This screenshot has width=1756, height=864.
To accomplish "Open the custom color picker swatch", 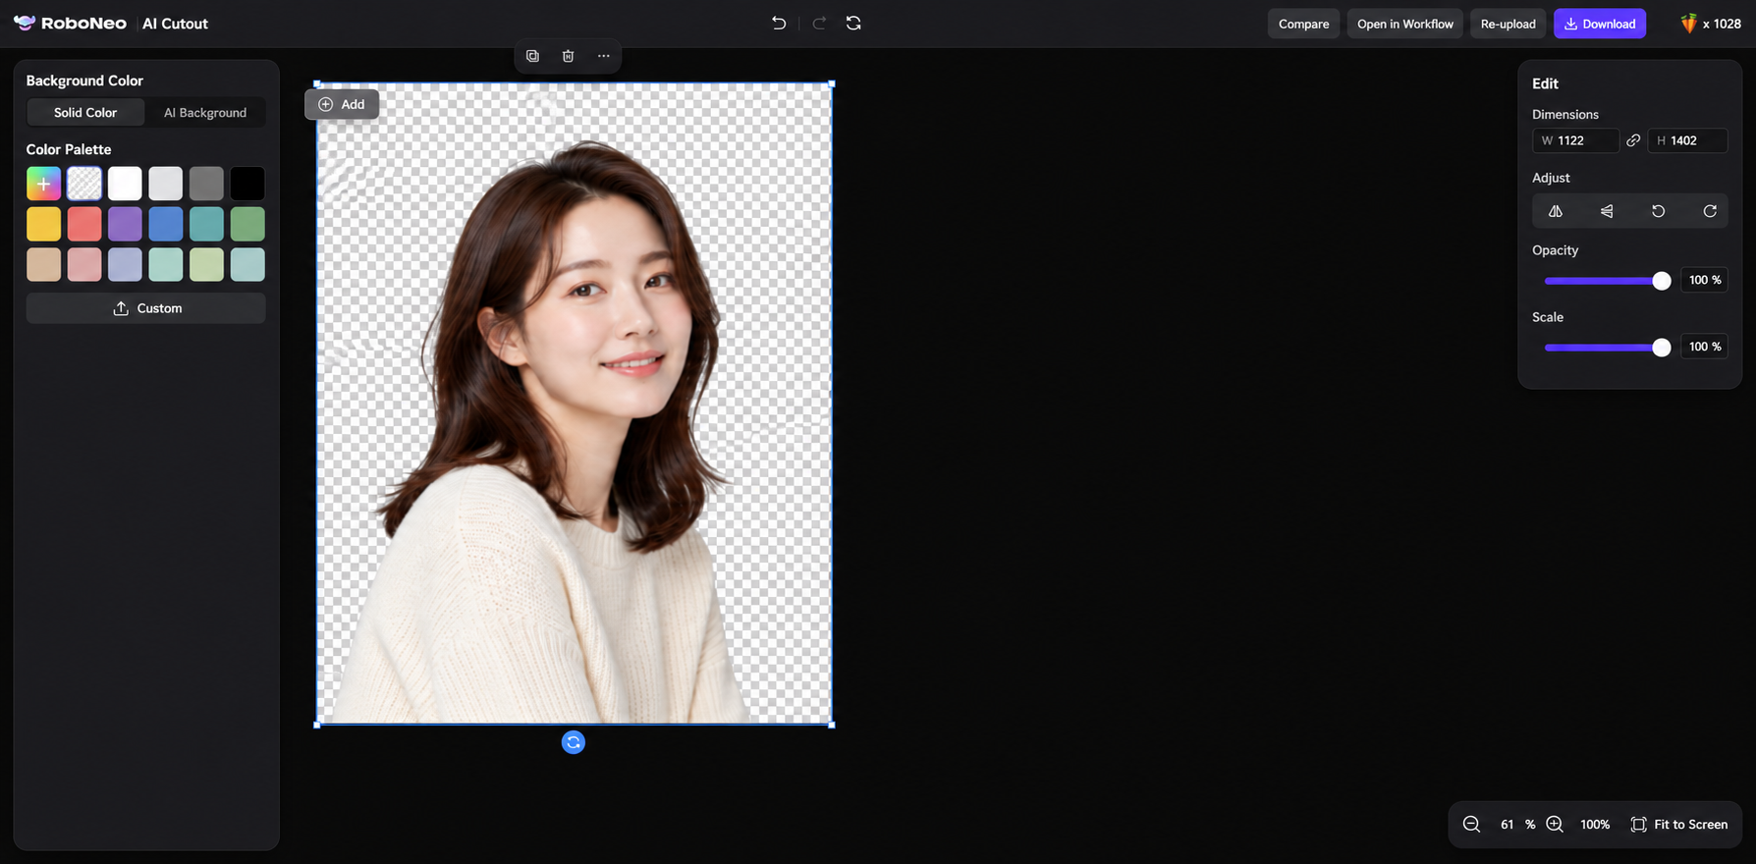I will point(43,184).
